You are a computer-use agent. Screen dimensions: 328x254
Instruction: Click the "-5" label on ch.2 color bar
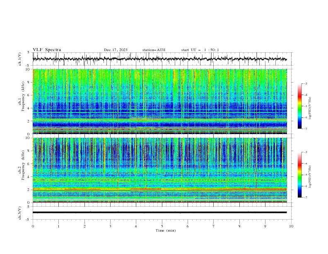pyautogui.click(x=306, y=175)
